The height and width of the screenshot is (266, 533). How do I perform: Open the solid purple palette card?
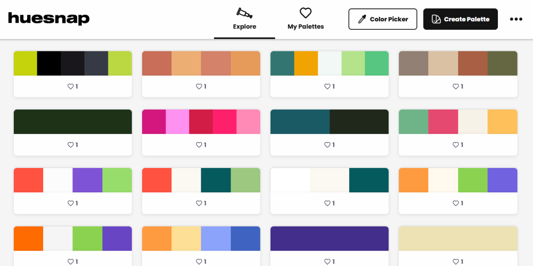(x=329, y=239)
